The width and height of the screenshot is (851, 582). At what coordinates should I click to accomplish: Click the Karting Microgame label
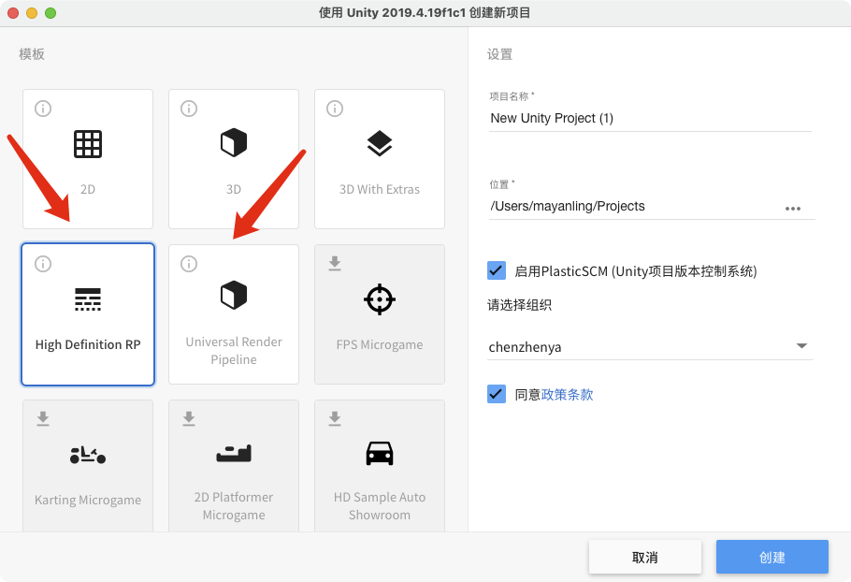tap(88, 500)
